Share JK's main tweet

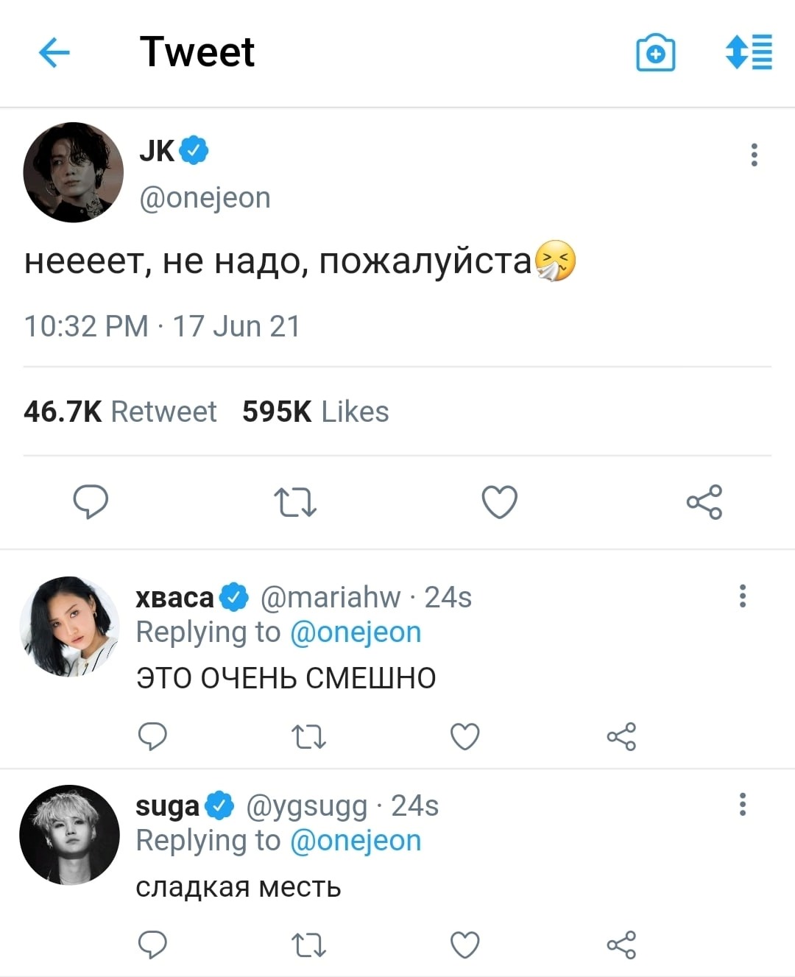(x=704, y=502)
